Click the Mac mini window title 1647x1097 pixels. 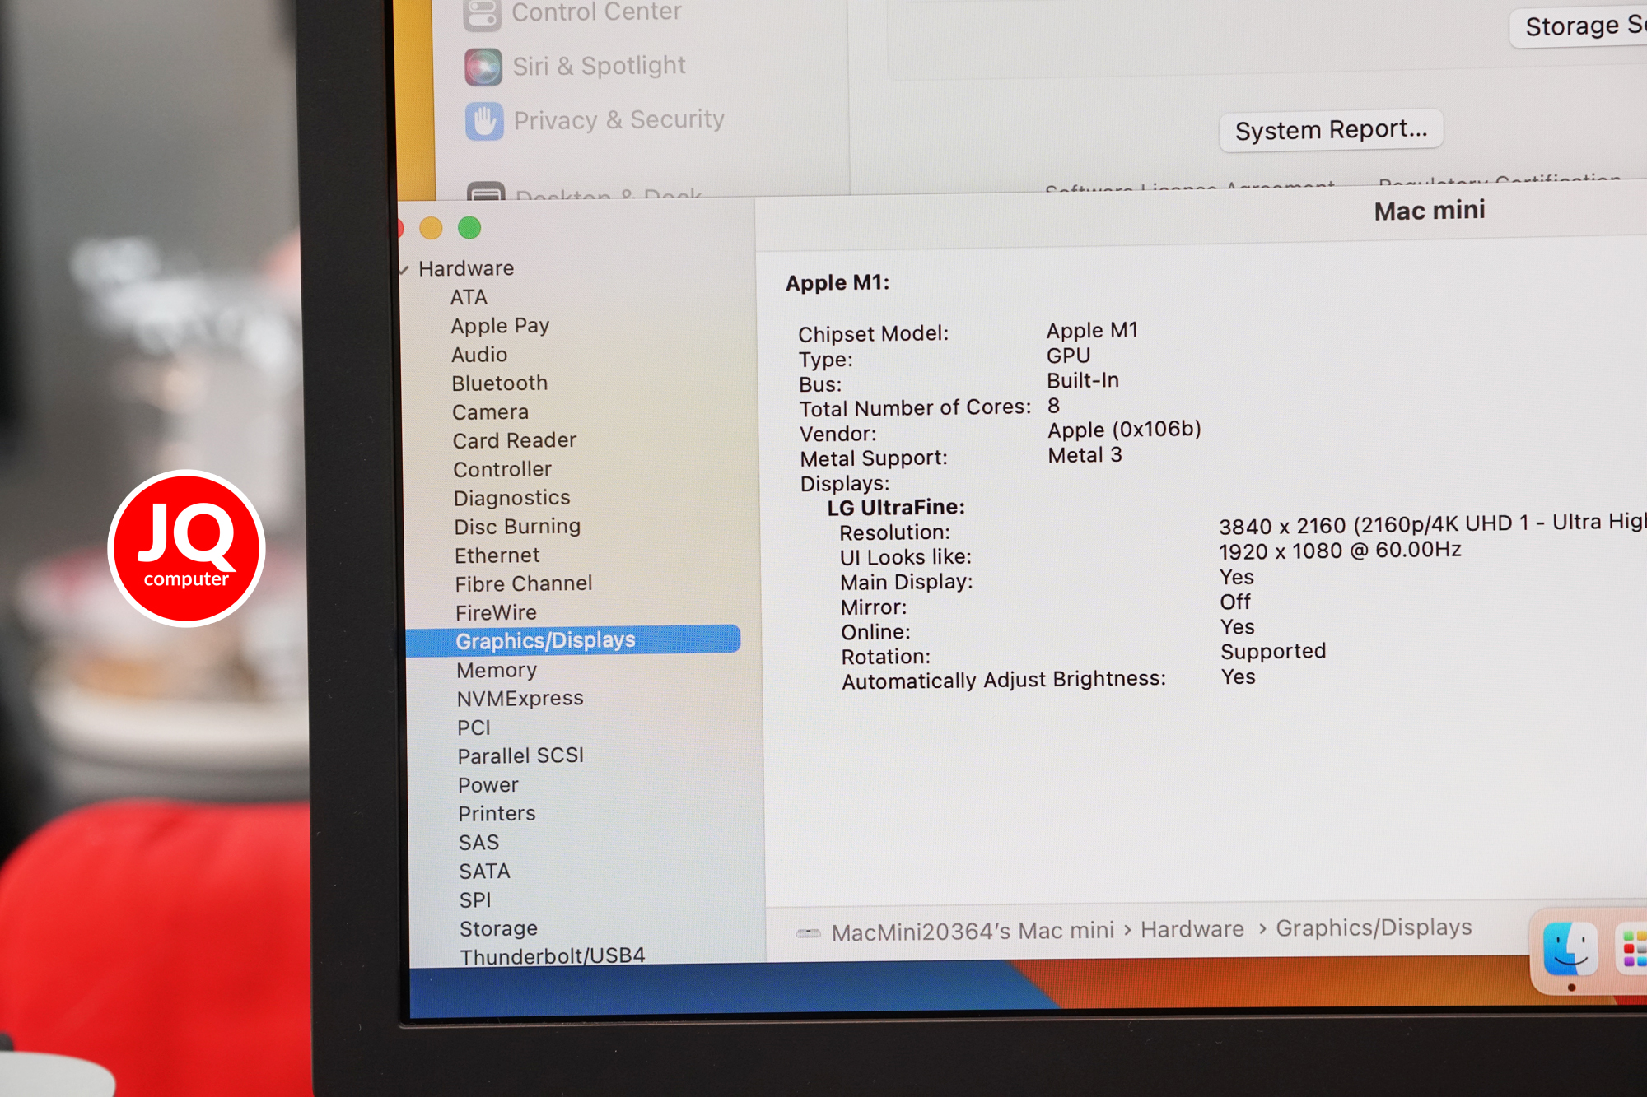pos(1430,211)
